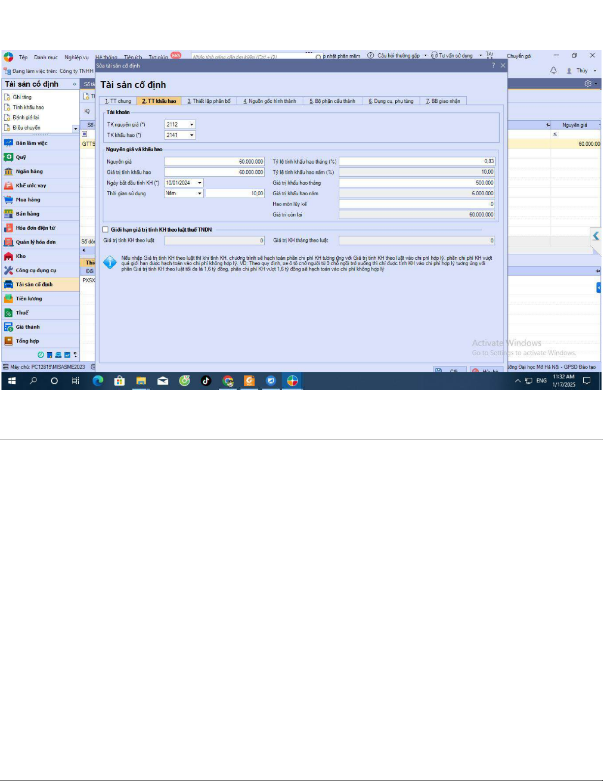The height and width of the screenshot is (781, 603).
Task: Click the notification bell icon
Action: [x=553, y=70]
